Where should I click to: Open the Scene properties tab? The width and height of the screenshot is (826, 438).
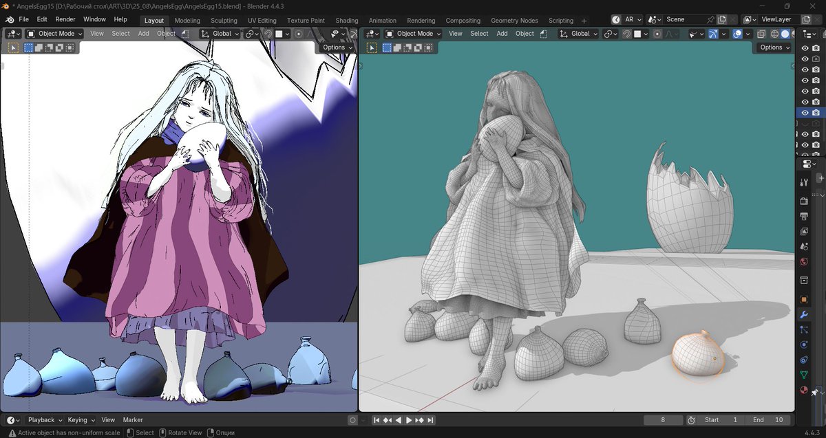pyautogui.click(x=803, y=246)
